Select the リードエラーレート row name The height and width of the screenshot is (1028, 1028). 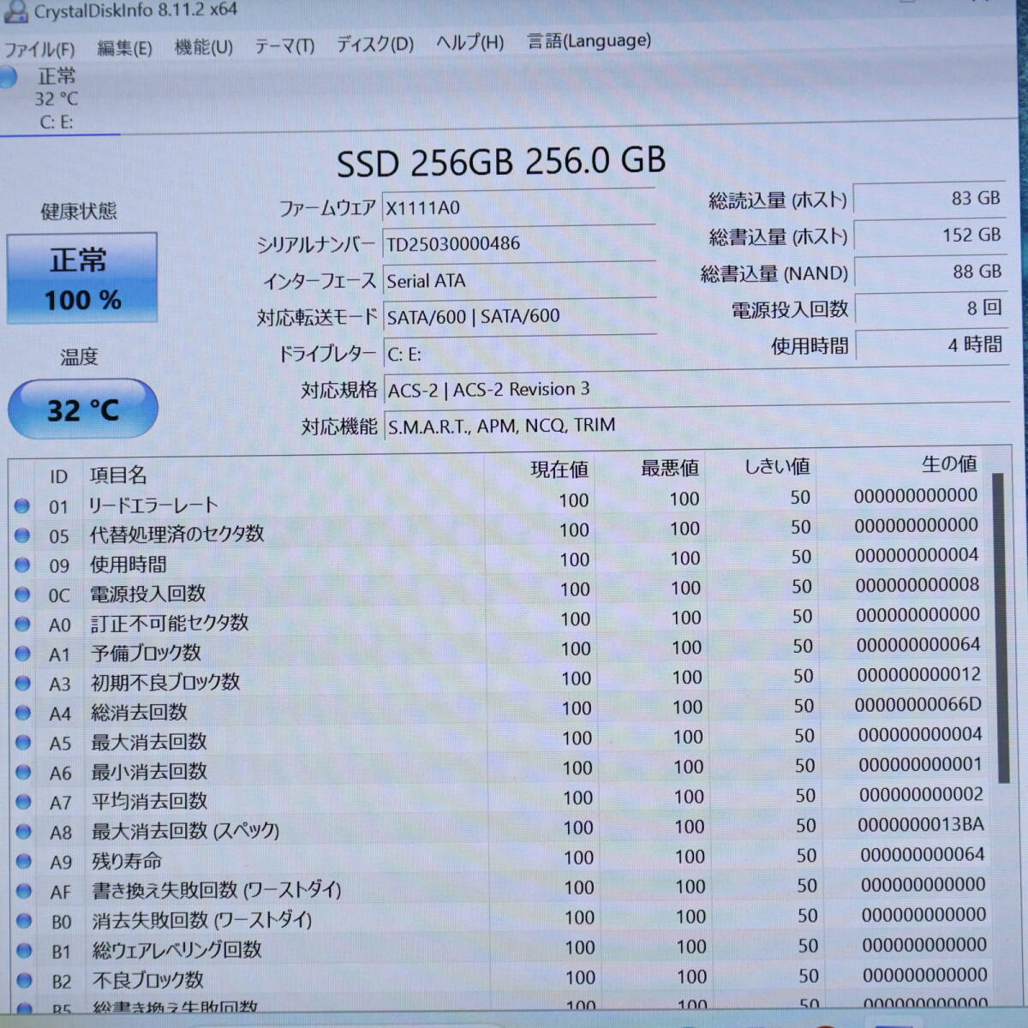pos(153,505)
